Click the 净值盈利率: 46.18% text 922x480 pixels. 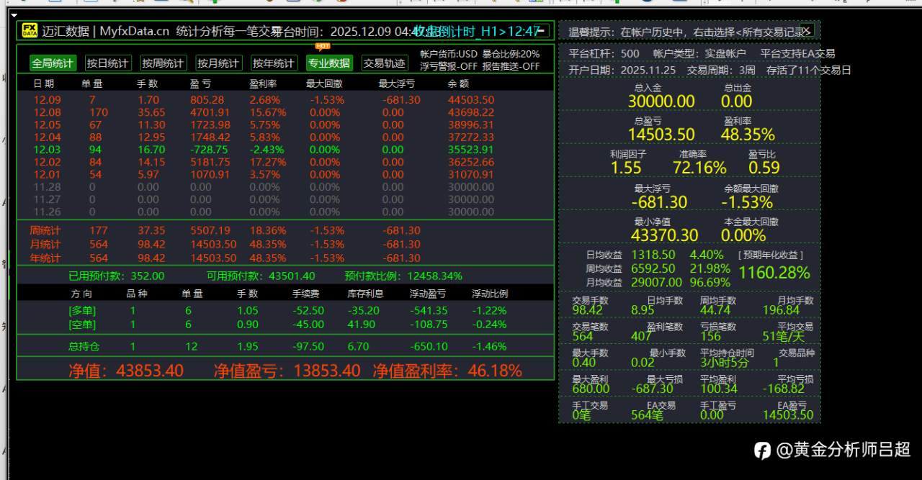click(447, 371)
